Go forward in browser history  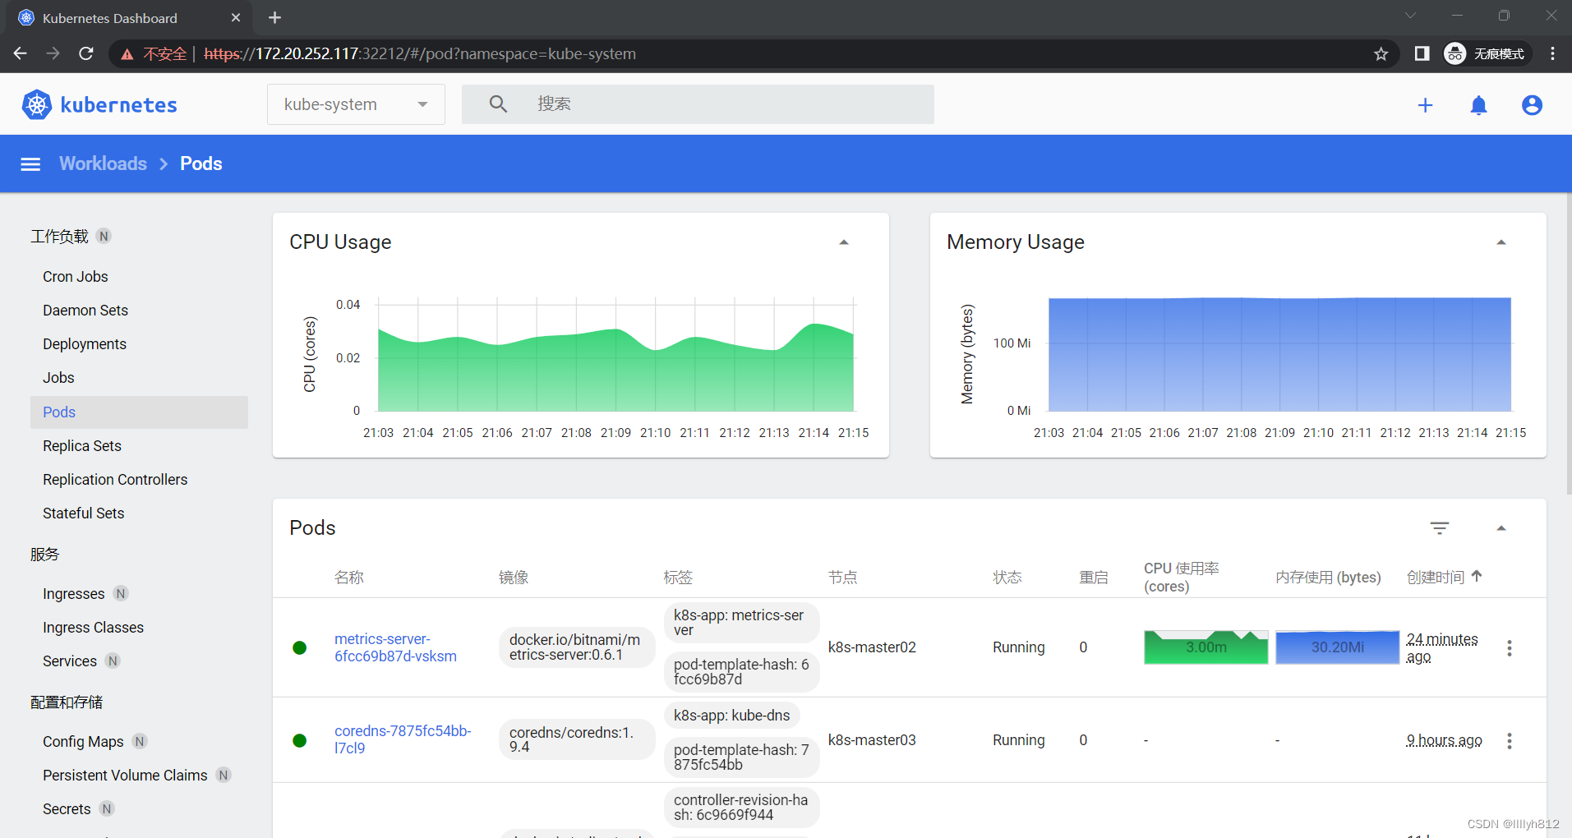53,54
